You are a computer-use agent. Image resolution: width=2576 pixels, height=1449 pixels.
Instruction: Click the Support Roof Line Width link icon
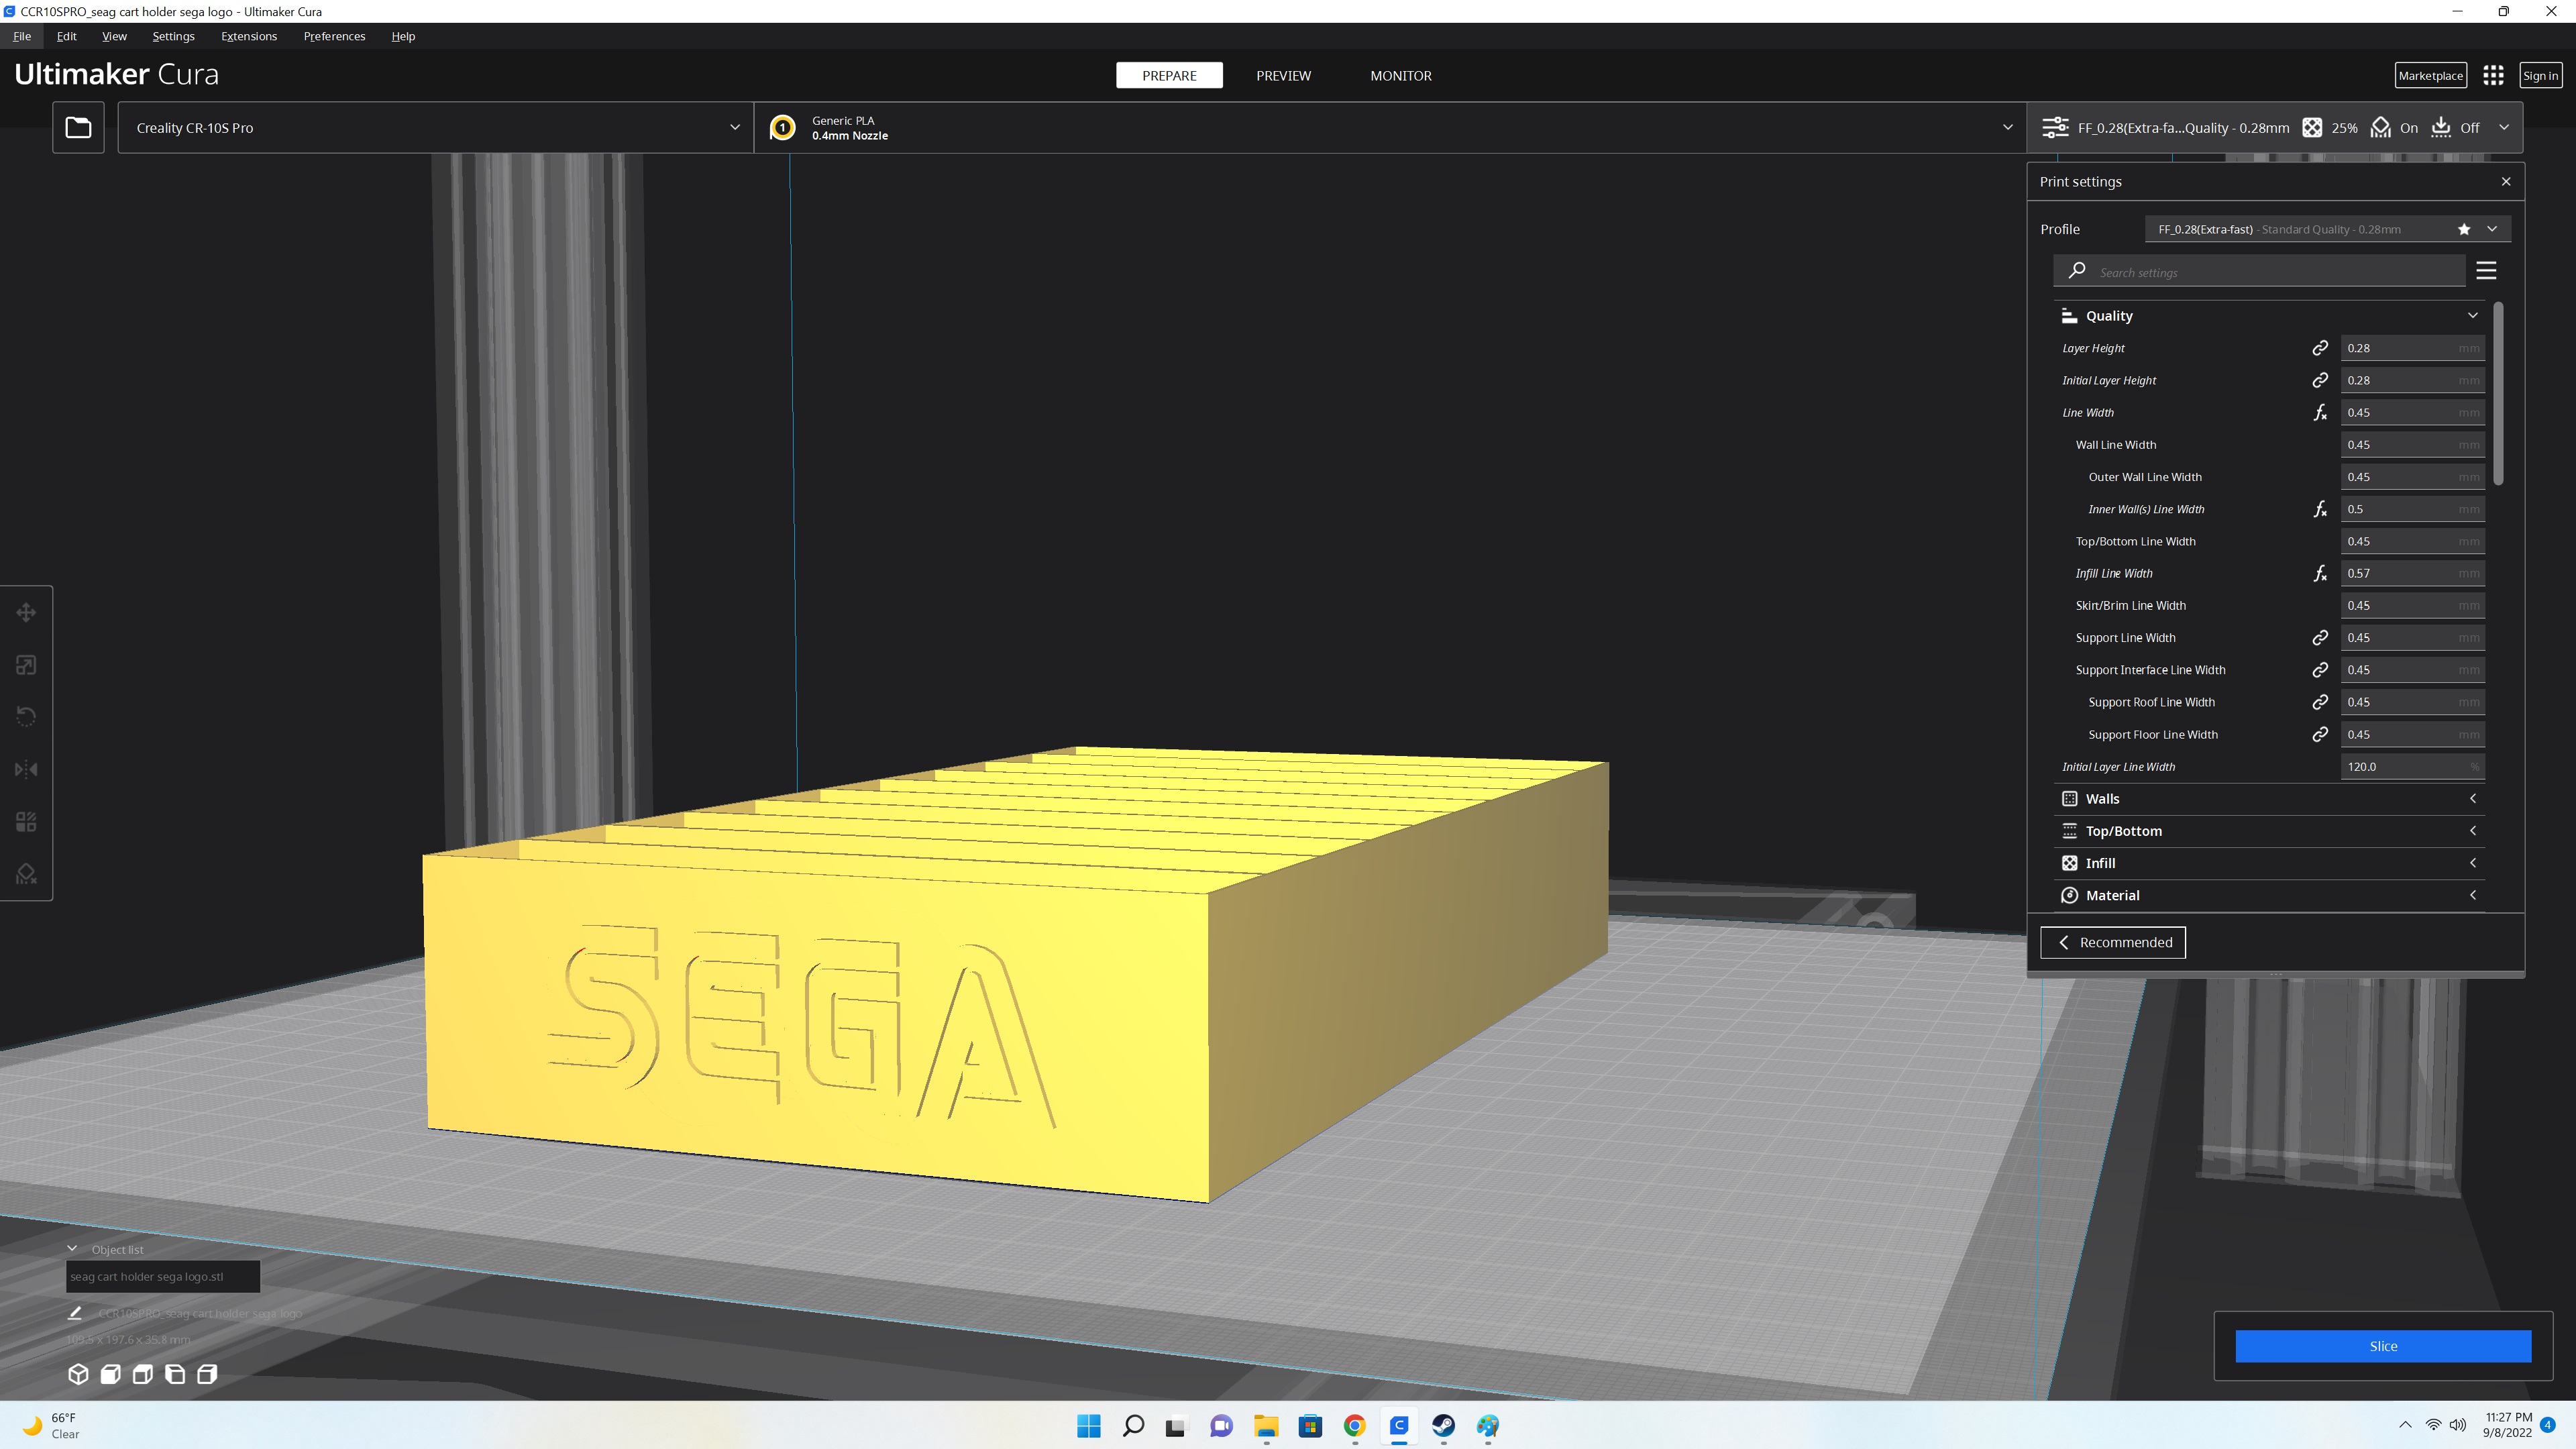2320,702
